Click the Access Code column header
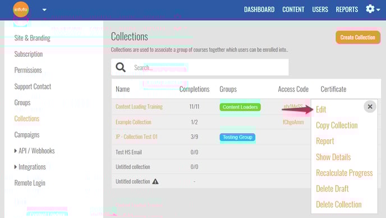The width and height of the screenshot is (386, 218). coord(293,89)
